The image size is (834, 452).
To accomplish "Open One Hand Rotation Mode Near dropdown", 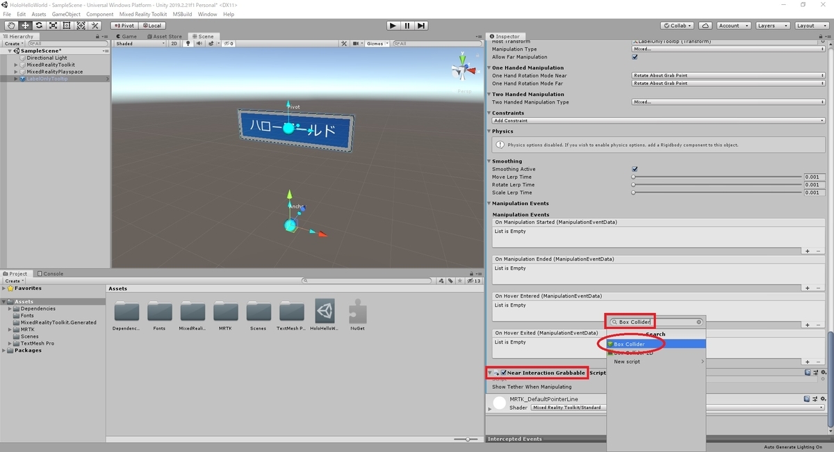I will coord(728,75).
